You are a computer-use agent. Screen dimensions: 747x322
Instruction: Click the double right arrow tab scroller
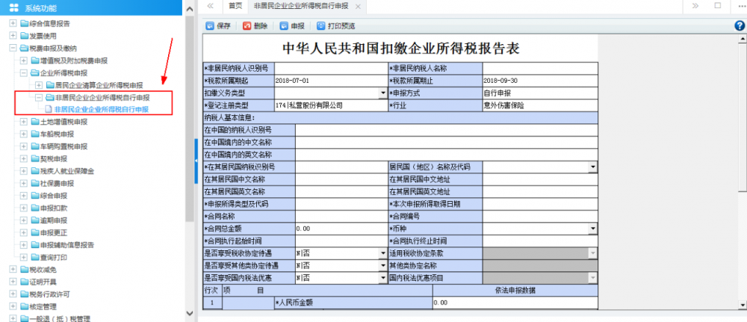tap(695, 6)
